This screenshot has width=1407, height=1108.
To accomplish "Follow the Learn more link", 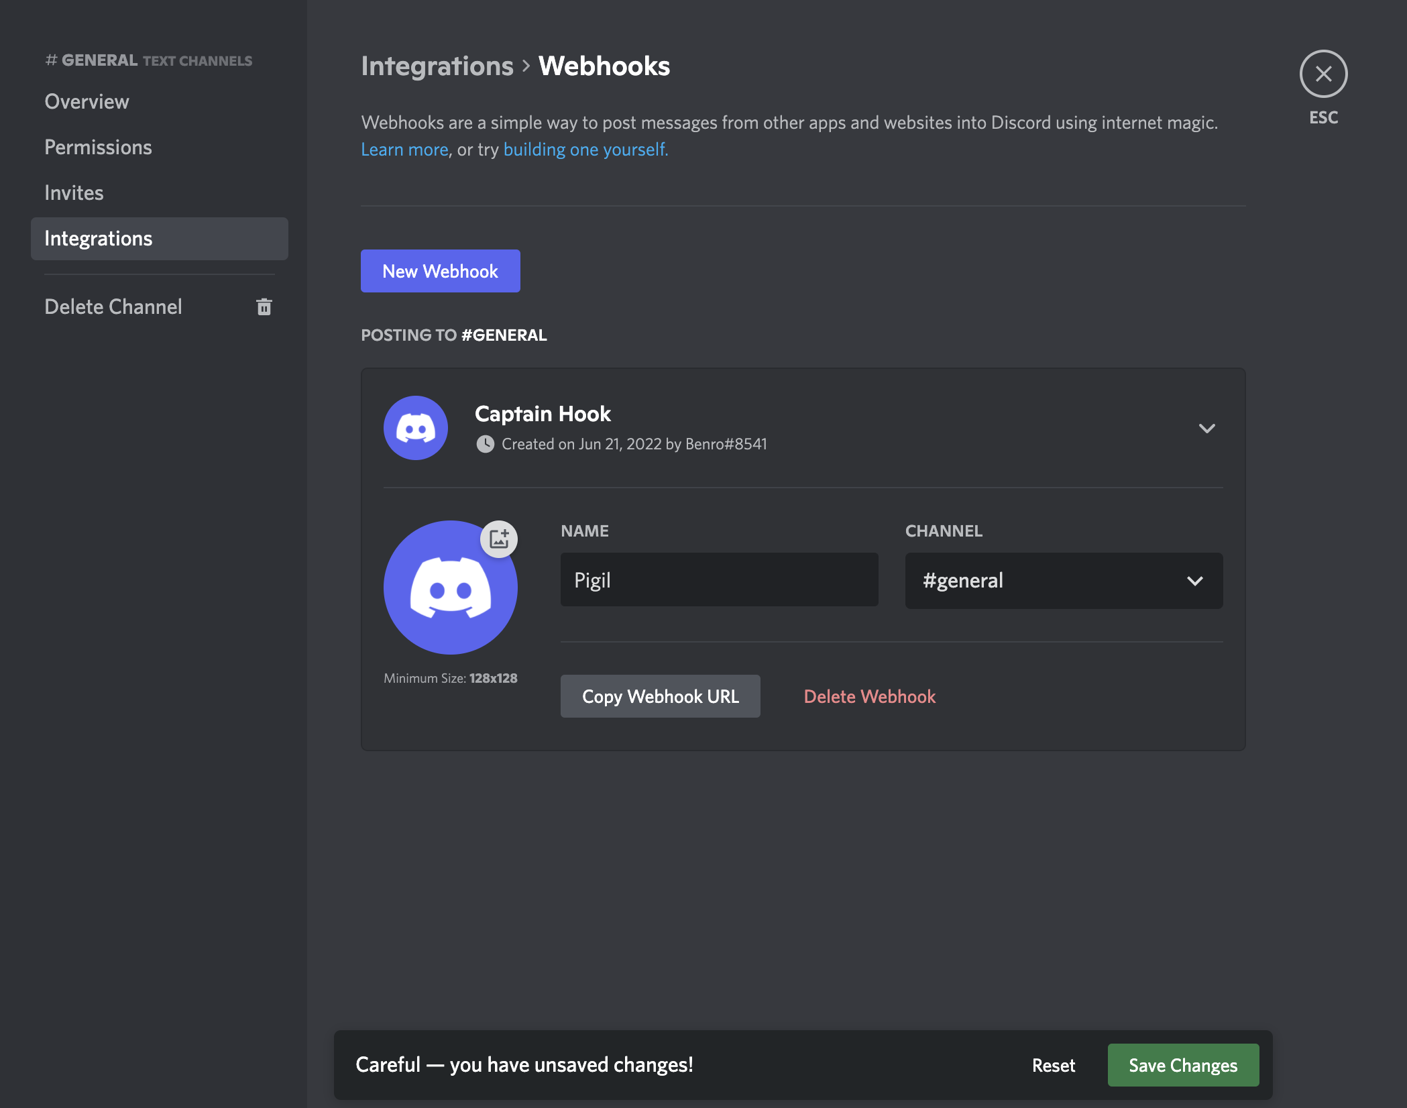I will [x=404, y=150].
